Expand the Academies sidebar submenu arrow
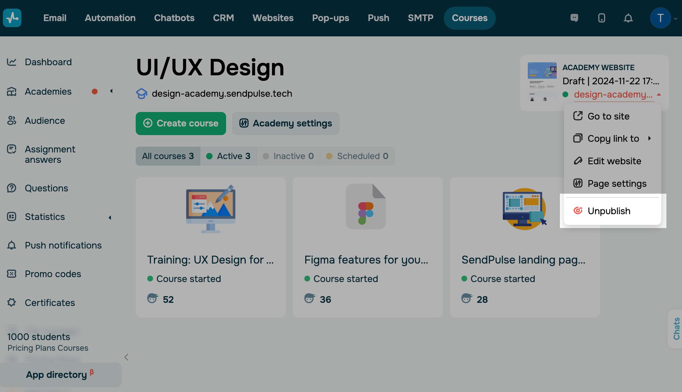The height and width of the screenshot is (392, 682). tap(111, 91)
